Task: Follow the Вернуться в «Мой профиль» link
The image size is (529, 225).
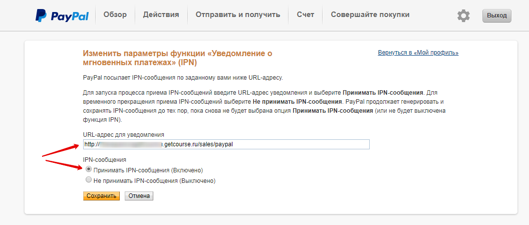Action: click(x=418, y=53)
